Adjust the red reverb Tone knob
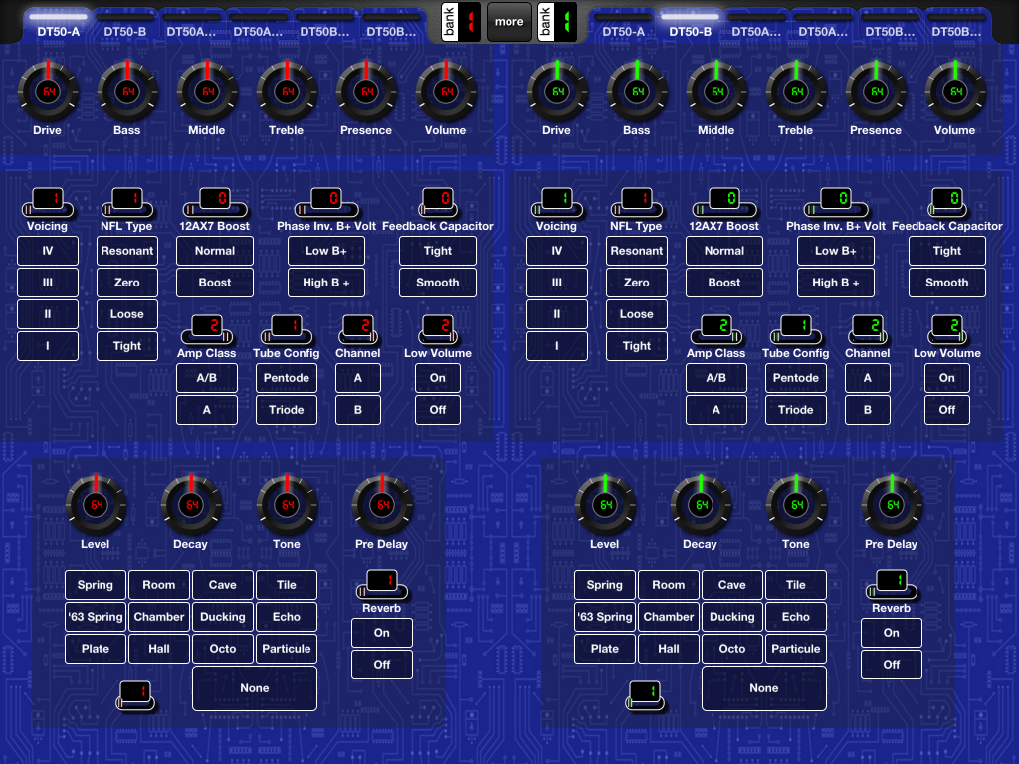The image size is (1019, 764). click(x=288, y=505)
